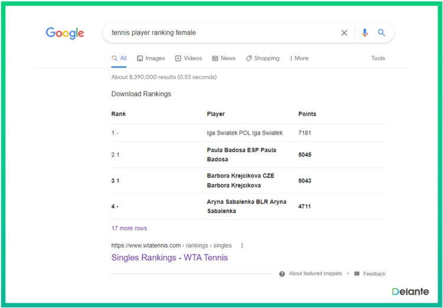Switch to the Videos tab
Image resolution: width=443 pixels, height=308 pixels.
(188, 58)
